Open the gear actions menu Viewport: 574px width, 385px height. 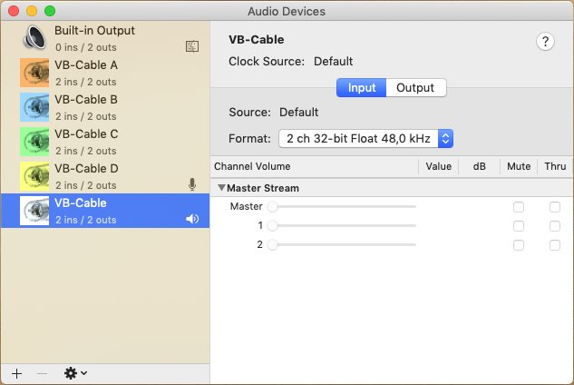75,373
